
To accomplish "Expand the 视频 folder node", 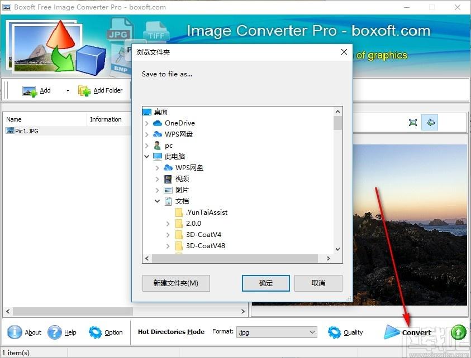I will coord(158,180).
